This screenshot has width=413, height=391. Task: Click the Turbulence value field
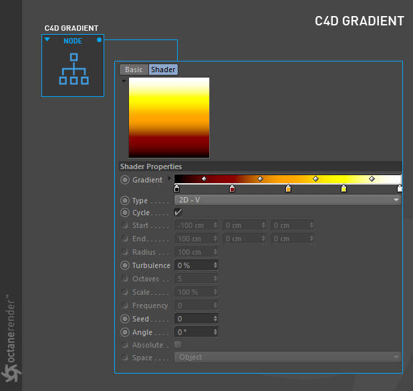(x=196, y=265)
